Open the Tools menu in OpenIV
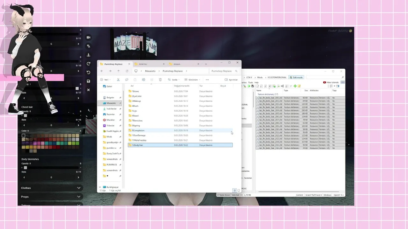The width and height of the screenshot is (408, 229). click(x=251, y=82)
